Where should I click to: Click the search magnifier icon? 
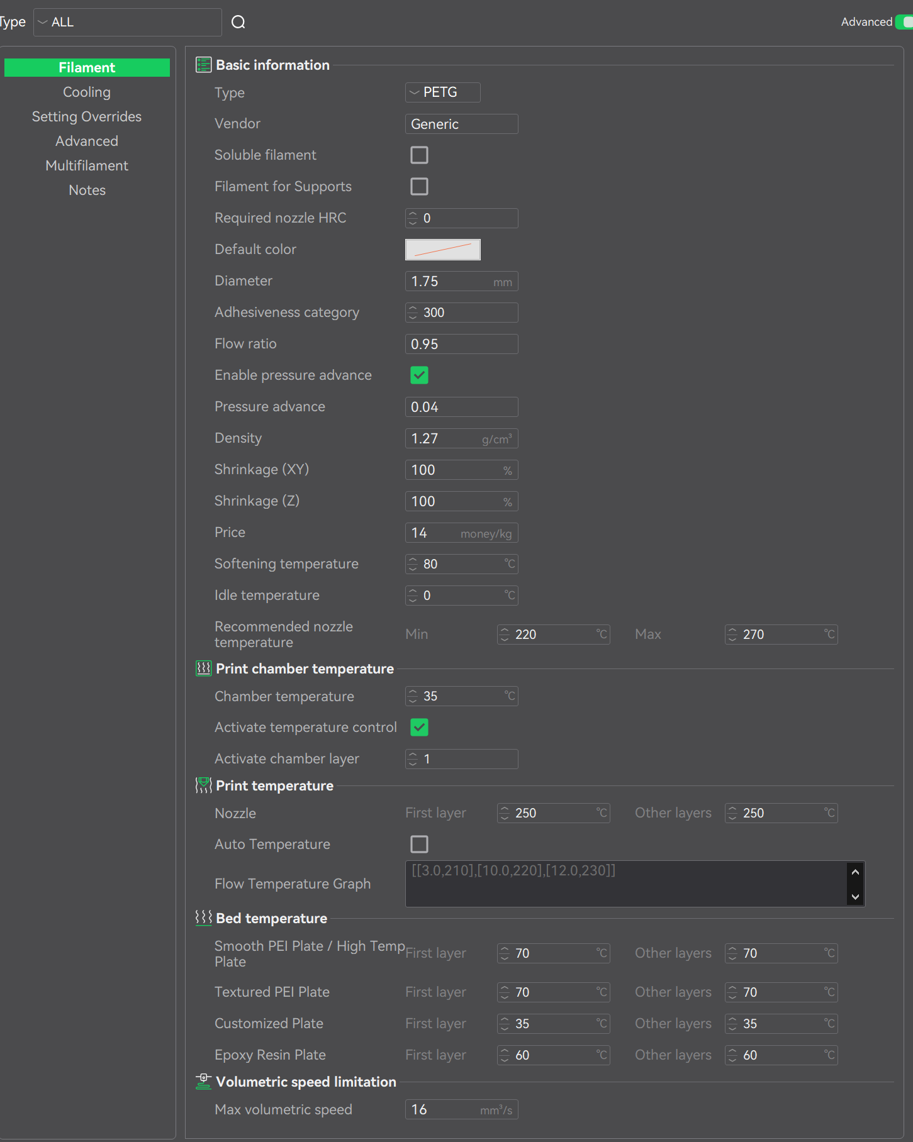[238, 22]
